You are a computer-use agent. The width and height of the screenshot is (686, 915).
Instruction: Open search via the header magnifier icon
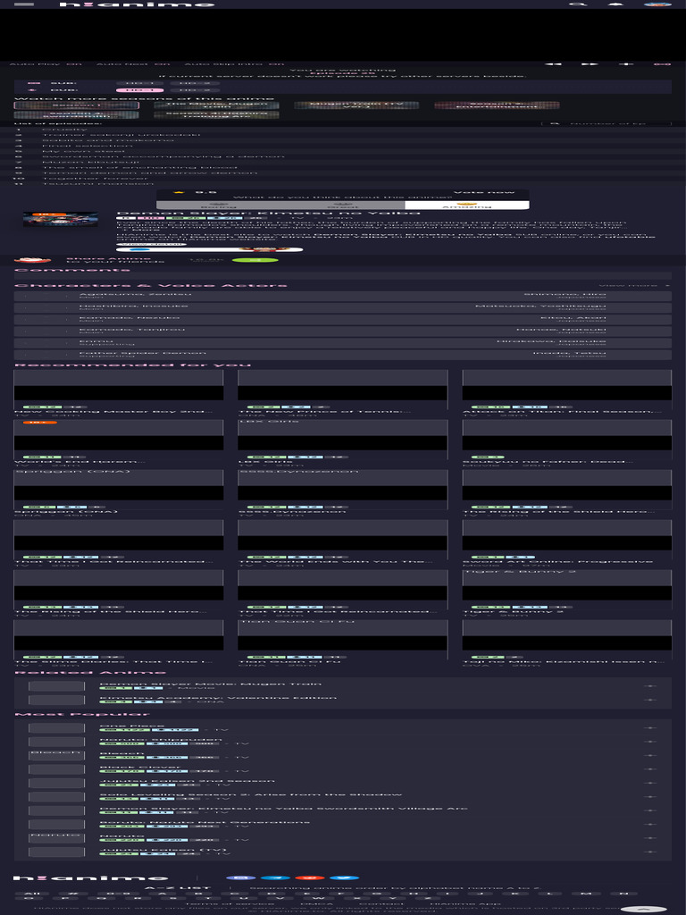click(578, 4)
